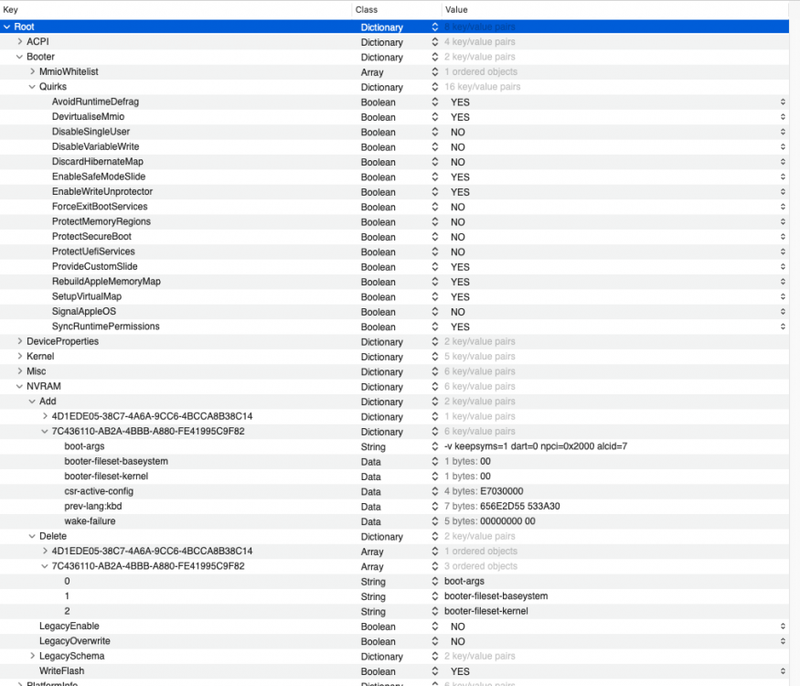This screenshot has width=800, height=686.
Task: Select the '16 key/value pairs' Quirks value
Action: 483,87
